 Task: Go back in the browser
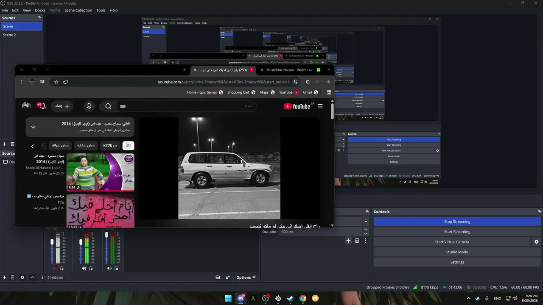click(328, 82)
